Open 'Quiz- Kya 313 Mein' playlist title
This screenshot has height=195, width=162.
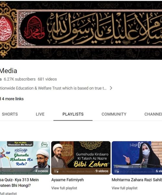[19, 183]
